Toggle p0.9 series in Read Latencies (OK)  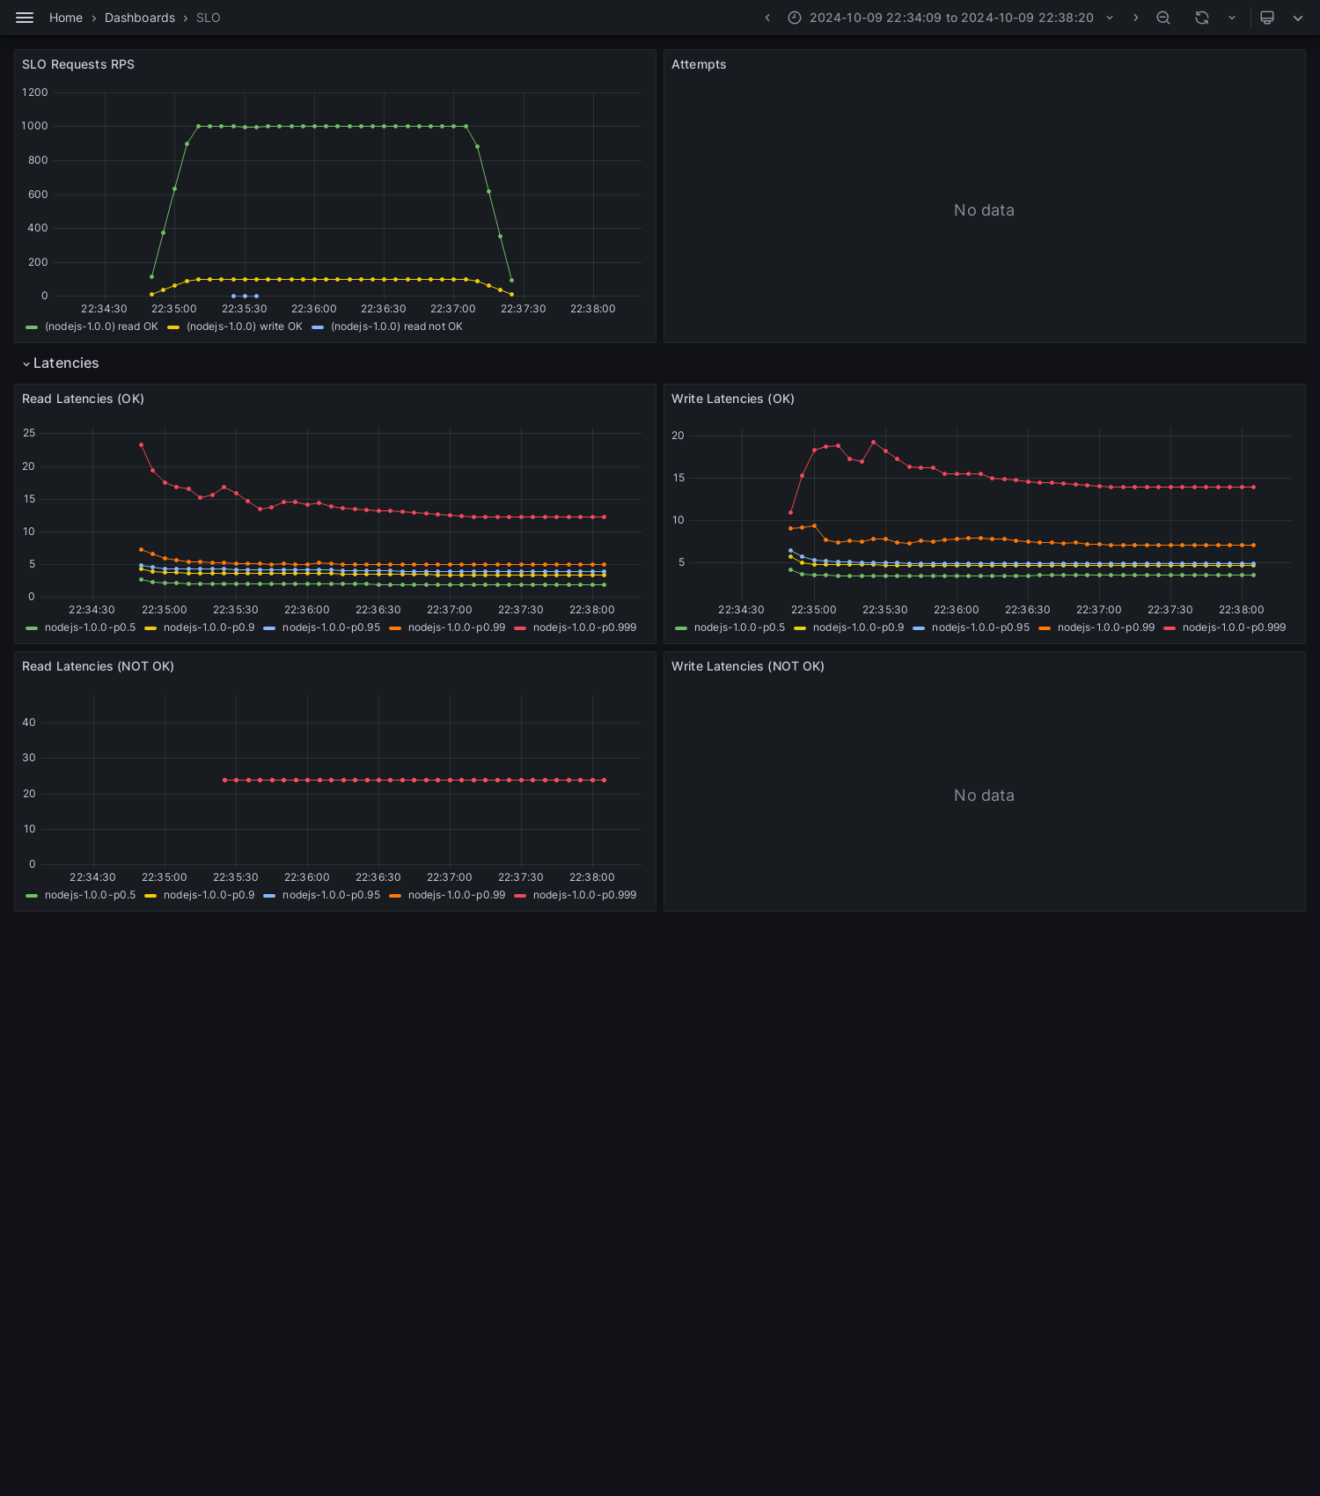coord(209,627)
